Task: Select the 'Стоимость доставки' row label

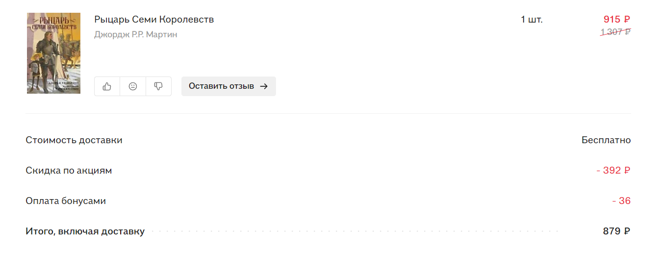Action: pyautogui.click(x=74, y=140)
